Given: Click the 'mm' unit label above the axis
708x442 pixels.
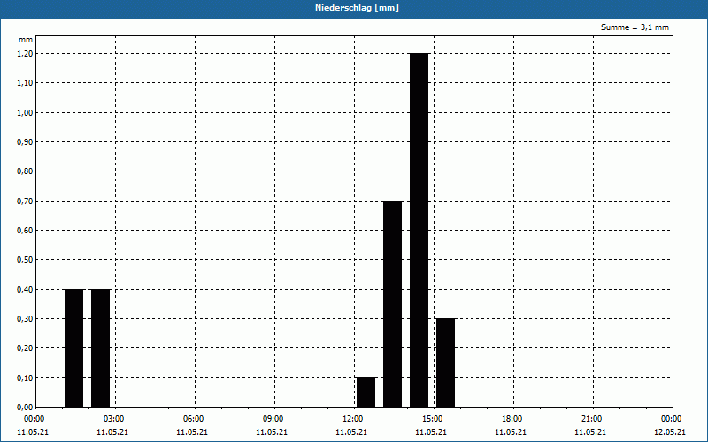Looking at the screenshot, I should 26,40.
